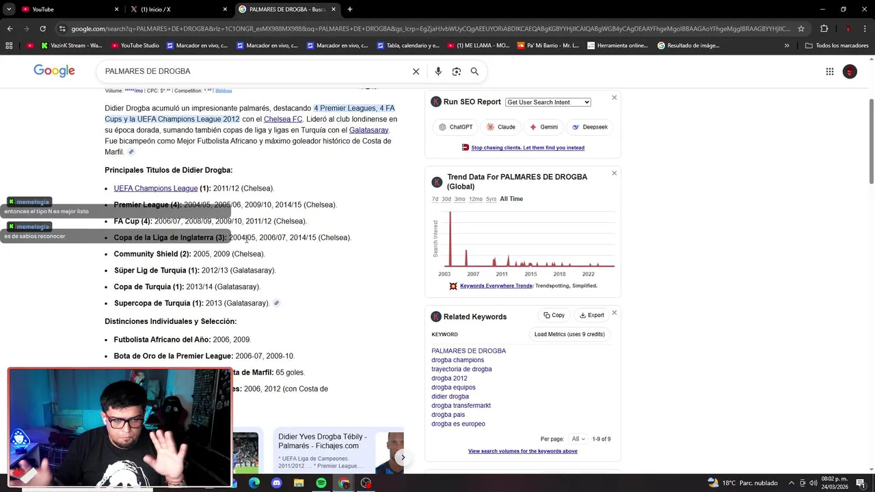
Task: Open the tab search chevron at the top left
Action: [x=9, y=9]
